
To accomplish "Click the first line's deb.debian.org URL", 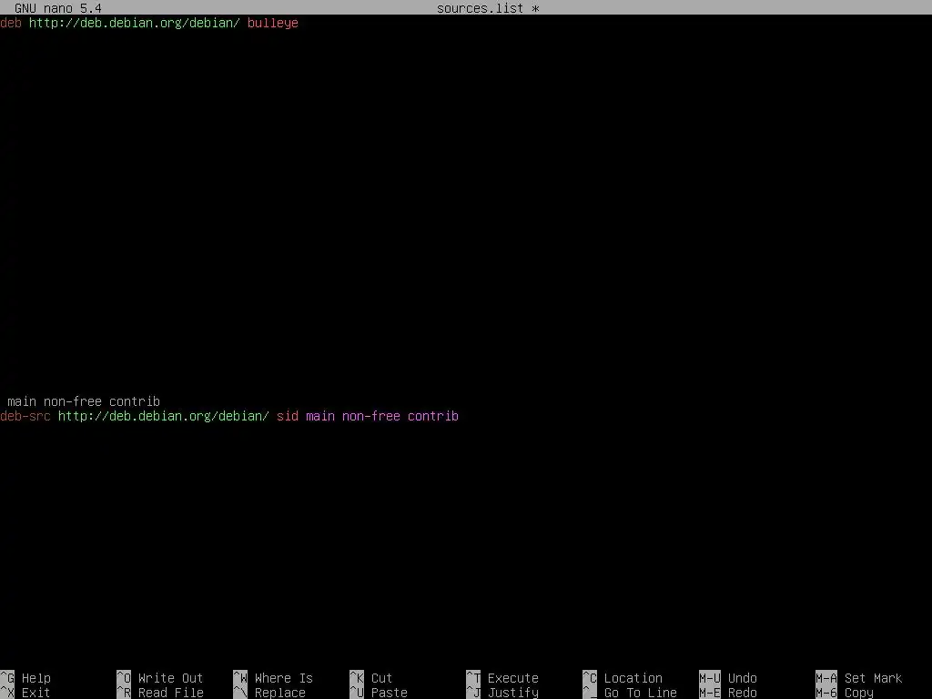I will tap(135, 23).
